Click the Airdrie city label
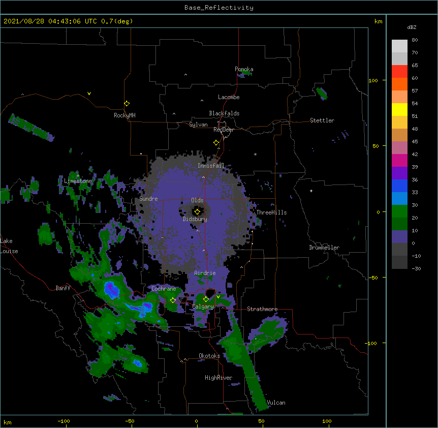The height and width of the screenshot is (428, 438). (x=205, y=273)
